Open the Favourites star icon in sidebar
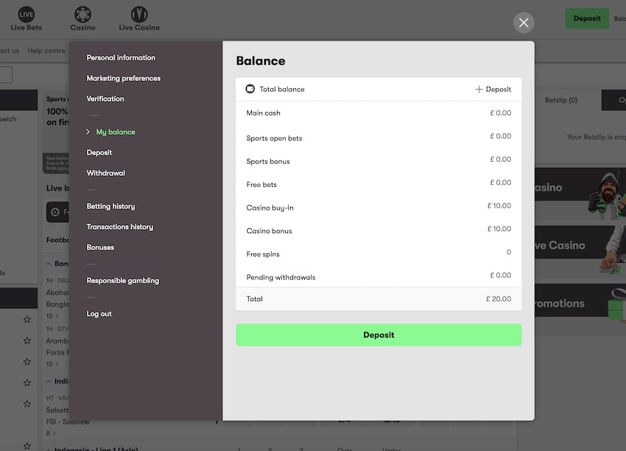 click(55, 211)
